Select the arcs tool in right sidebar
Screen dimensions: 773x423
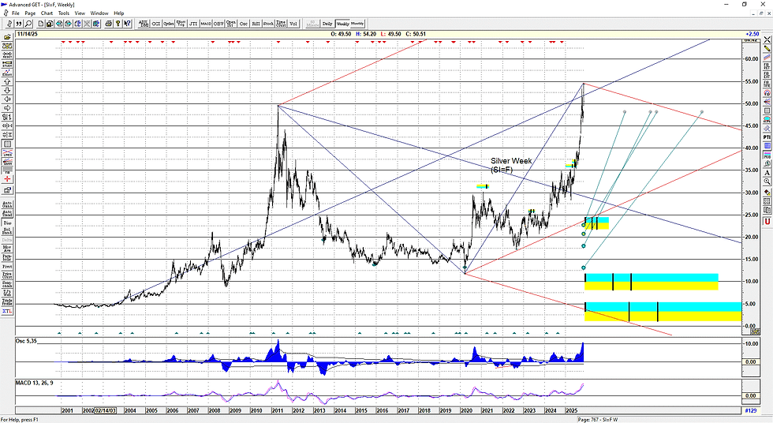point(767,92)
